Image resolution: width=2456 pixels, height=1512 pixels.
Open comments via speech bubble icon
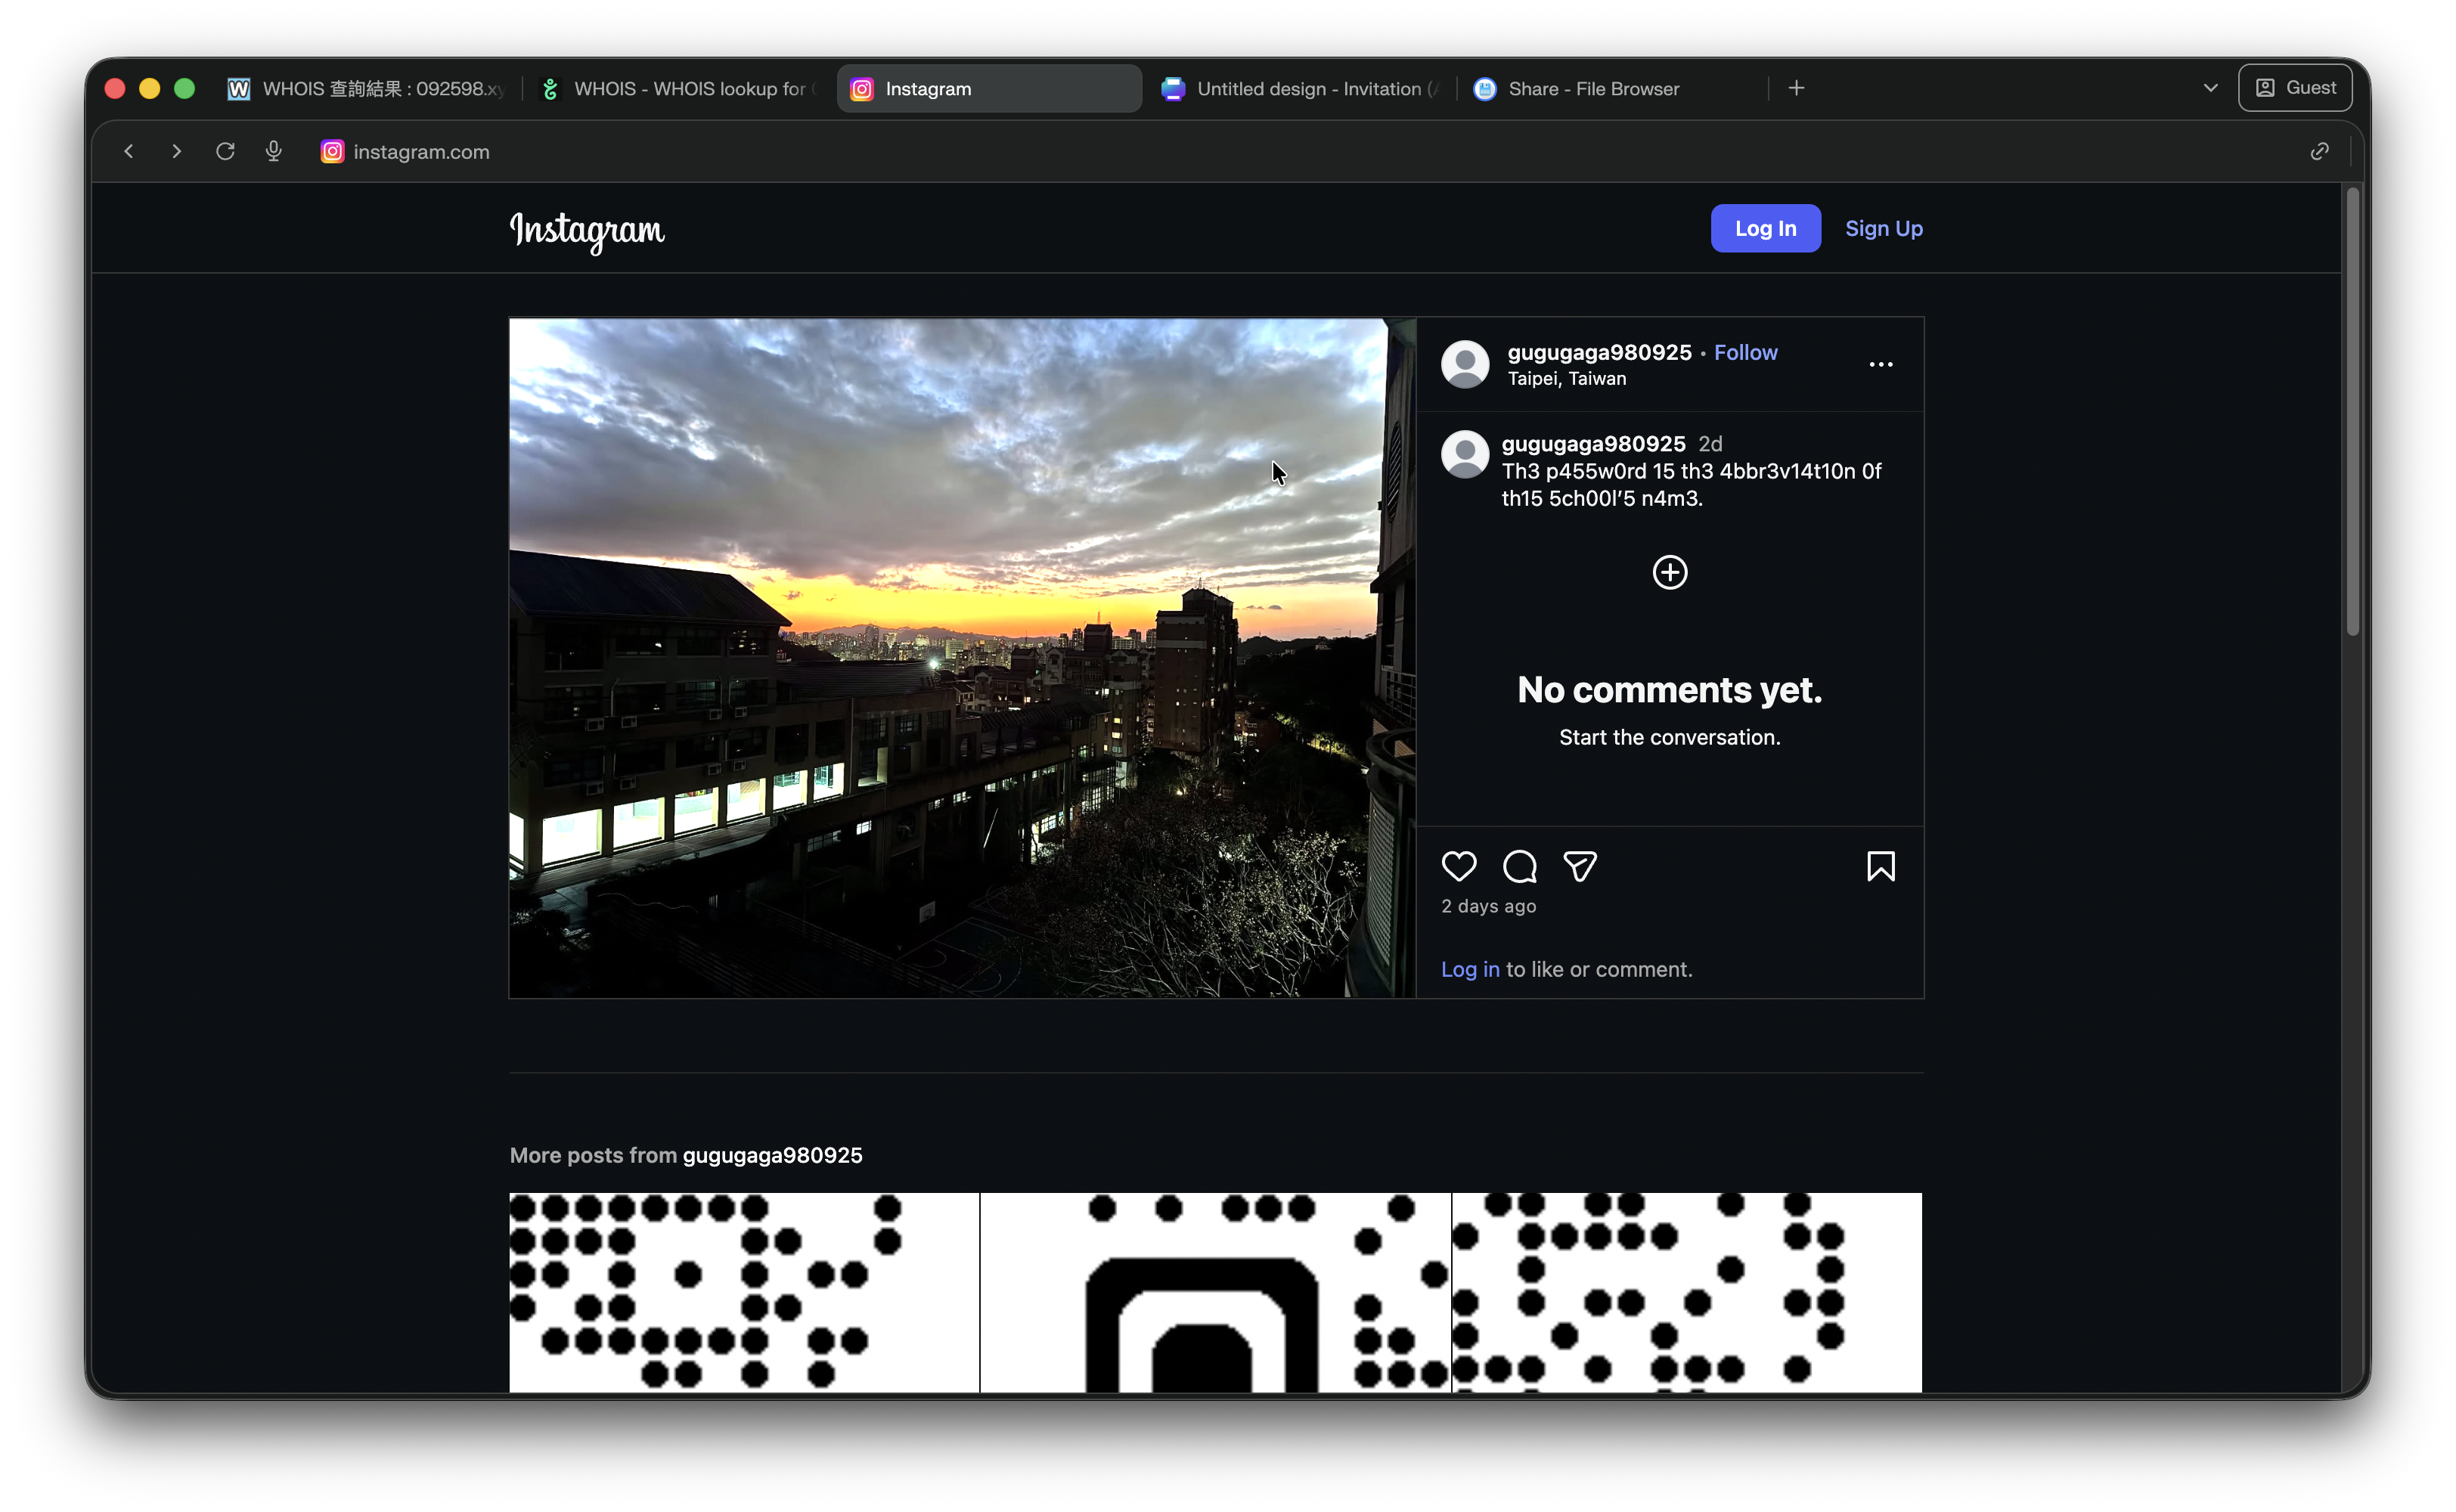pos(1519,866)
